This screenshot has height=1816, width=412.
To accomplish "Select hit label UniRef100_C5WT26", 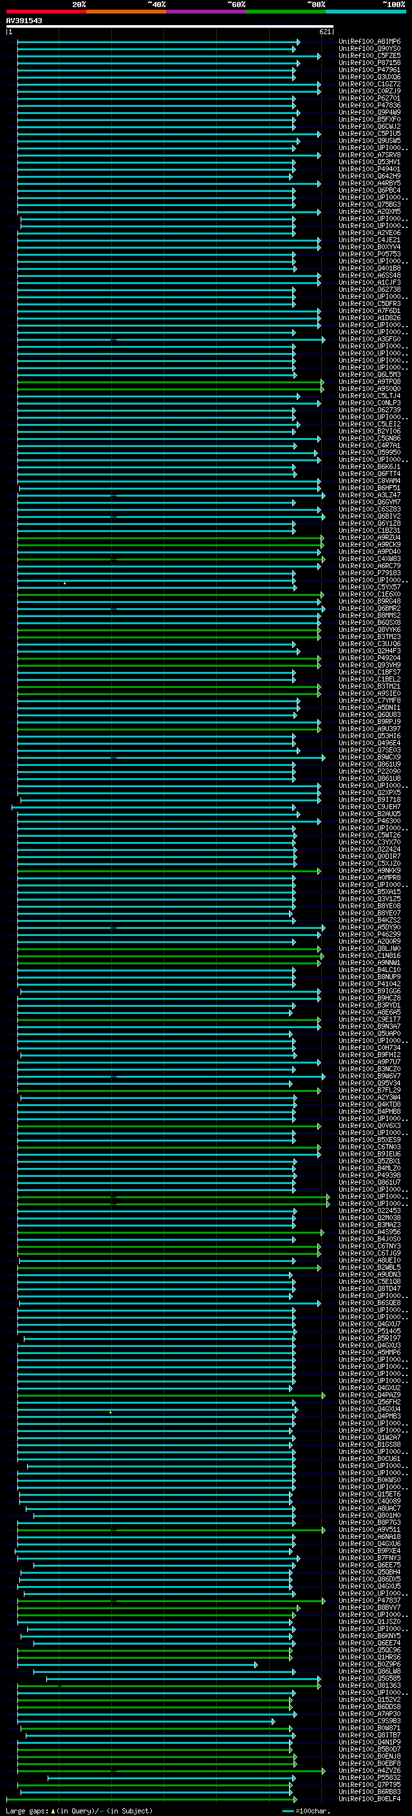I will click(x=370, y=836).
